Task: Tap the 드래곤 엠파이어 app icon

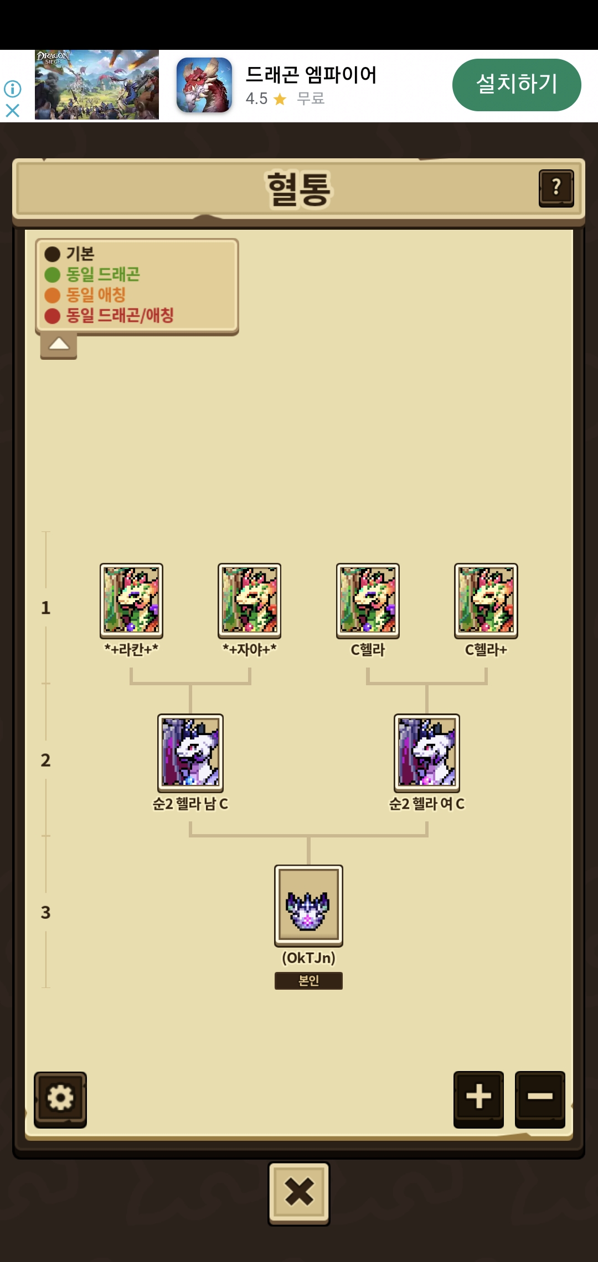Action: pyautogui.click(x=204, y=85)
